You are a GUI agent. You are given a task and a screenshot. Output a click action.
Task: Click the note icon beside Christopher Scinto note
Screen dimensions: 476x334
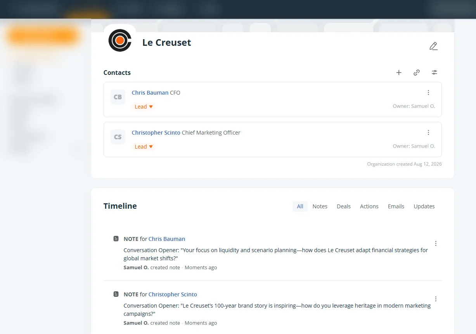(x=116, y=294)
